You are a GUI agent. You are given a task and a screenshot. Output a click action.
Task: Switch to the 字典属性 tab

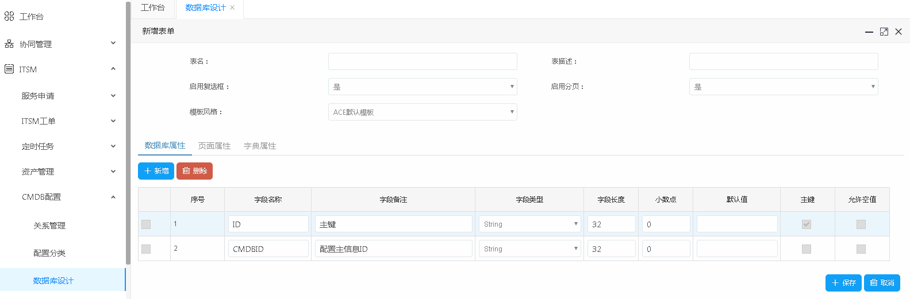[260, 146]
